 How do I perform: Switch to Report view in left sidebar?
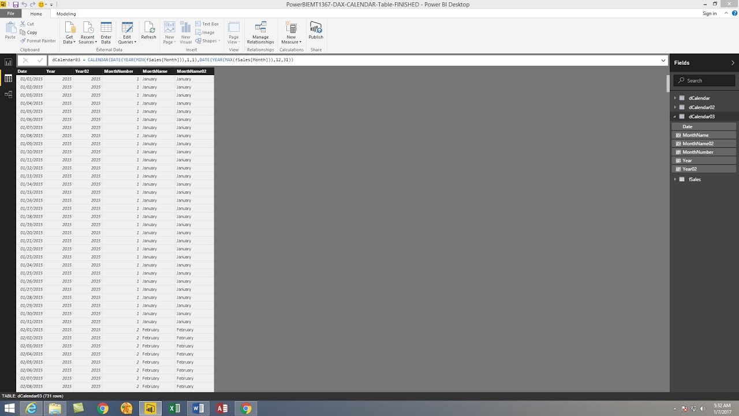coord(8,62)
